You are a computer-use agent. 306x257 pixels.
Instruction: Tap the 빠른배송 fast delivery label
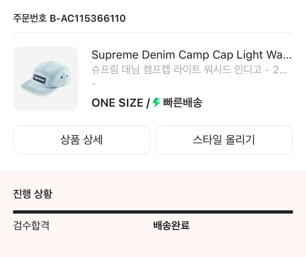coord(183,103)
